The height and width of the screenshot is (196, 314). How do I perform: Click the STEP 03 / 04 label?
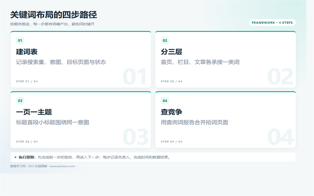coord(27,142)
